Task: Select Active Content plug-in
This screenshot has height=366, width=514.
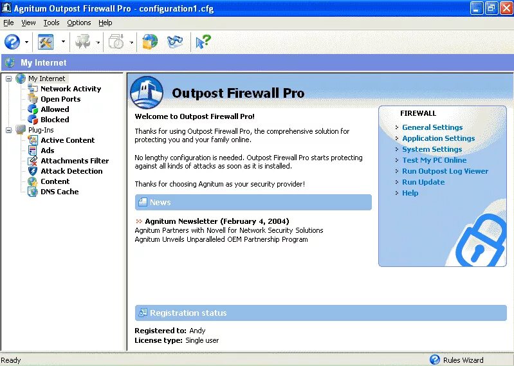Action: coord(68,140)
